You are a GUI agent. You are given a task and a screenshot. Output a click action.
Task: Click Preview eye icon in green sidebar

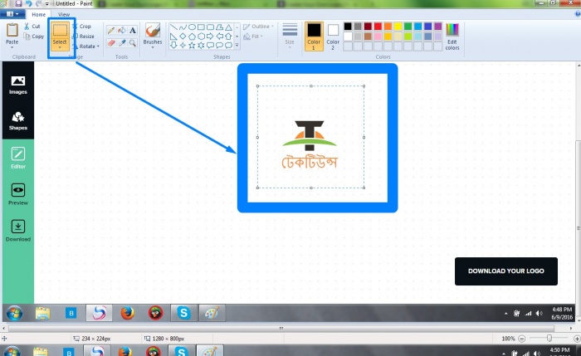[17, 190]
